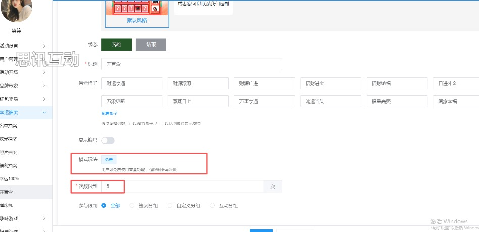Select the 签到分组 radio option
Image resolution: width=479 pixels, height=232 pixels.
pos(133,205)
